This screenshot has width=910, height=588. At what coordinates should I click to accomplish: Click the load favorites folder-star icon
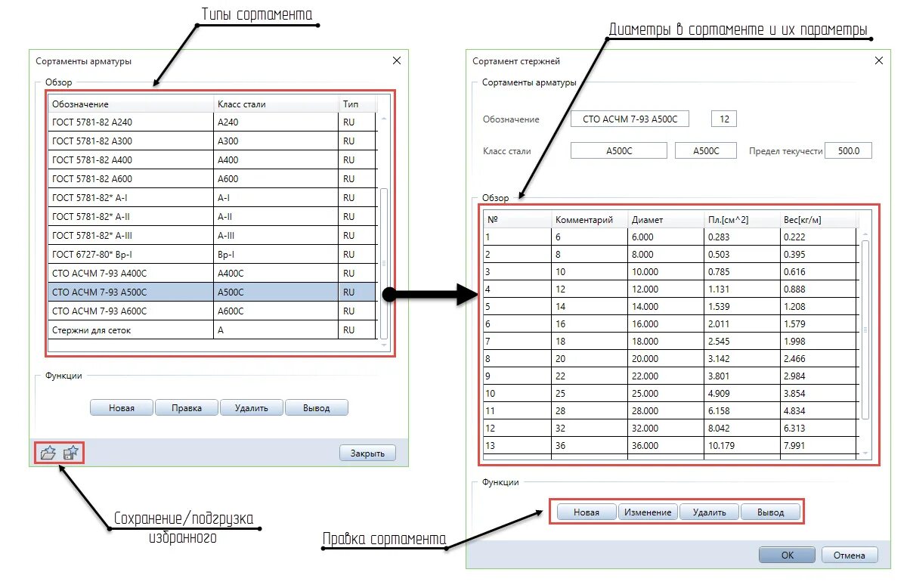coord(48,453)
